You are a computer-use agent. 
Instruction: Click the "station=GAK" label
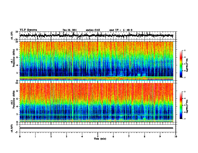pyautogui.click(x=93, y=30)
